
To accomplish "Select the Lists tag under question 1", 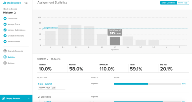I will pyautogui.click(x=54, y=88).
